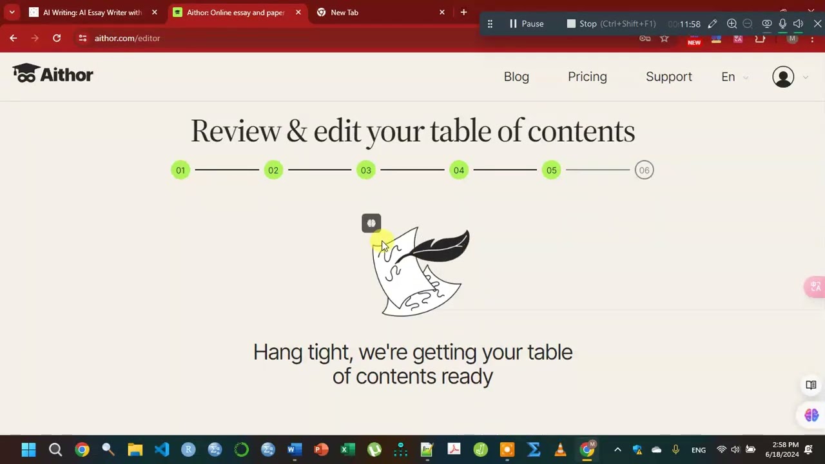This screenshot has height=464, width=825.
Task: Open Windows taskbar search
Action: pyautogui.click(x=55, y=450)
